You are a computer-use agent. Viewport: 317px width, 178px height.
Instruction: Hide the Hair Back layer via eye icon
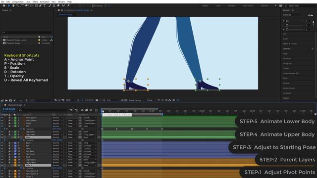[2, 151]
